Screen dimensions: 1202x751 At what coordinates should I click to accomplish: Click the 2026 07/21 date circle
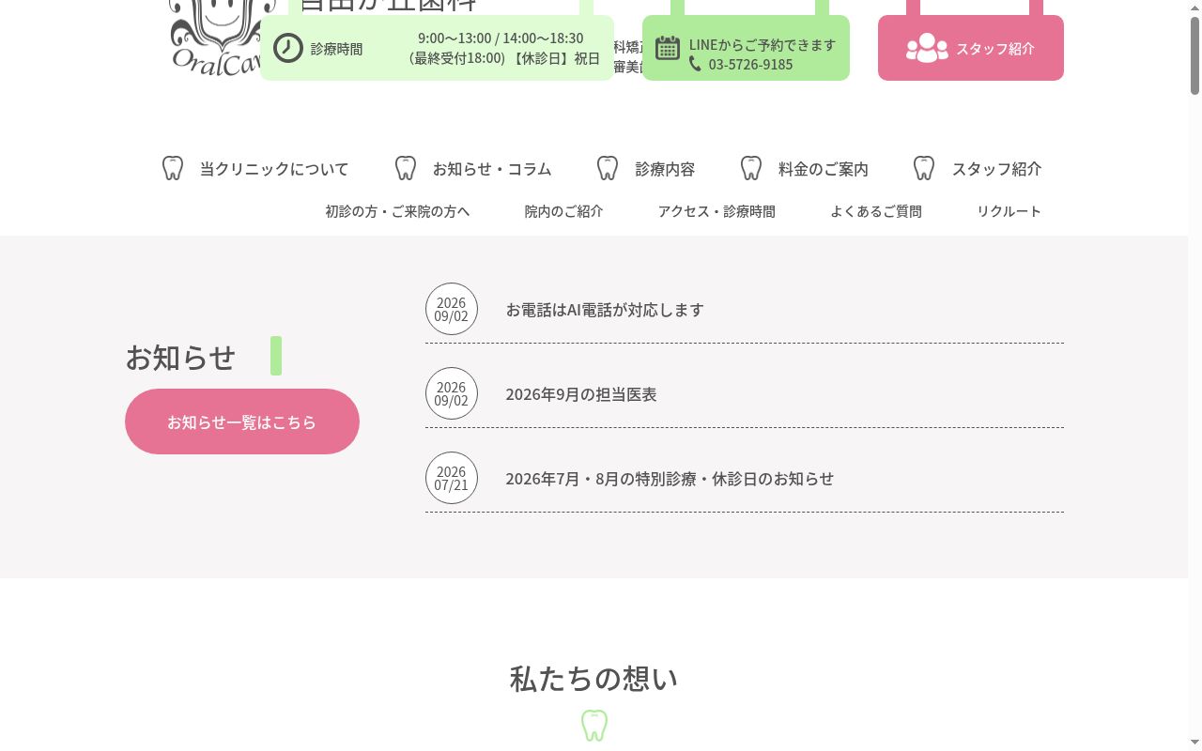452,478
